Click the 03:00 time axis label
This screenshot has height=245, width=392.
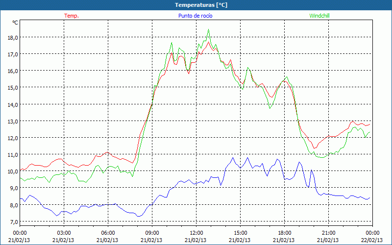point(64,233)
